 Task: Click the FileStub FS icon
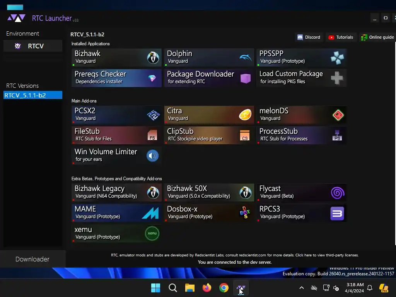(152, 135)
